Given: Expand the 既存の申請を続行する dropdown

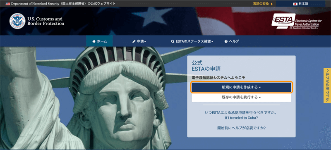Looking at the screenshot, I should pyautogui.click(x=241, y=97).
